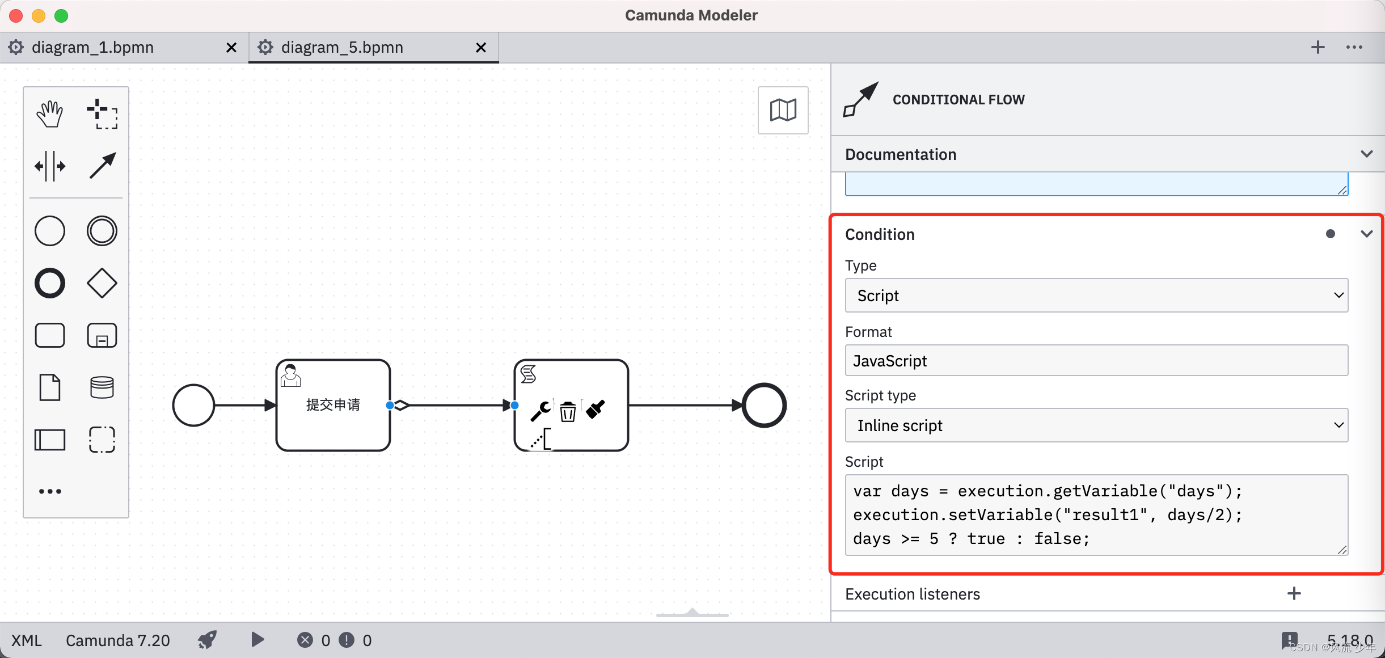The width and height of the screenshot is (1385, 658).
Task: Create an expanded subprocess from palette
Action: [x=102, y=335]
